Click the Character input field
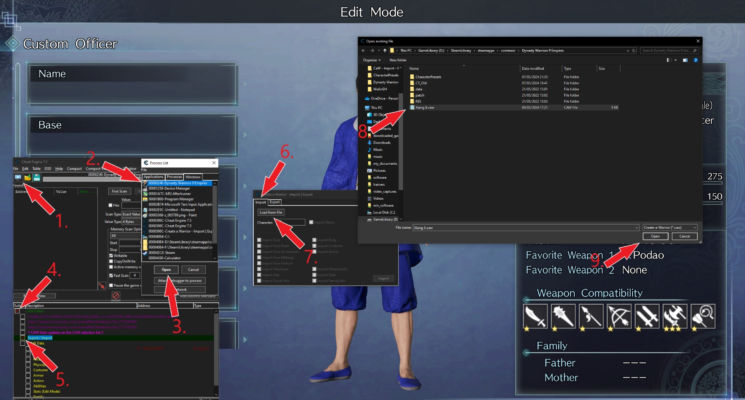745x400 pixels. coord(290,222)
